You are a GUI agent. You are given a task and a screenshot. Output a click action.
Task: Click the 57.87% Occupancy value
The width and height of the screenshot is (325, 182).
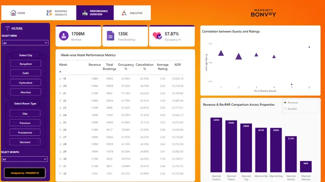point(171,34)
